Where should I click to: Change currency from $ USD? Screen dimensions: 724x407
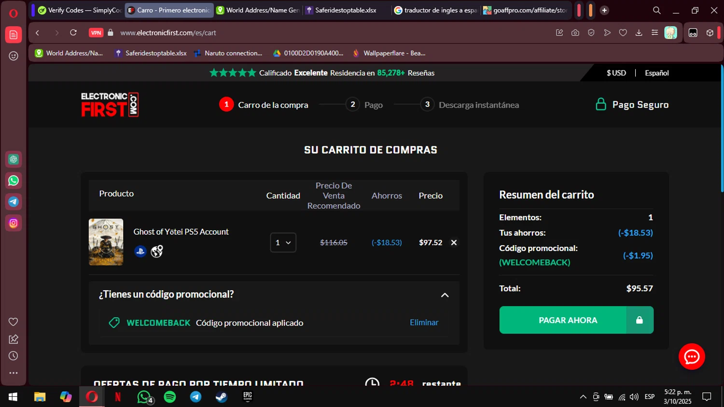(x=616, y=73)
